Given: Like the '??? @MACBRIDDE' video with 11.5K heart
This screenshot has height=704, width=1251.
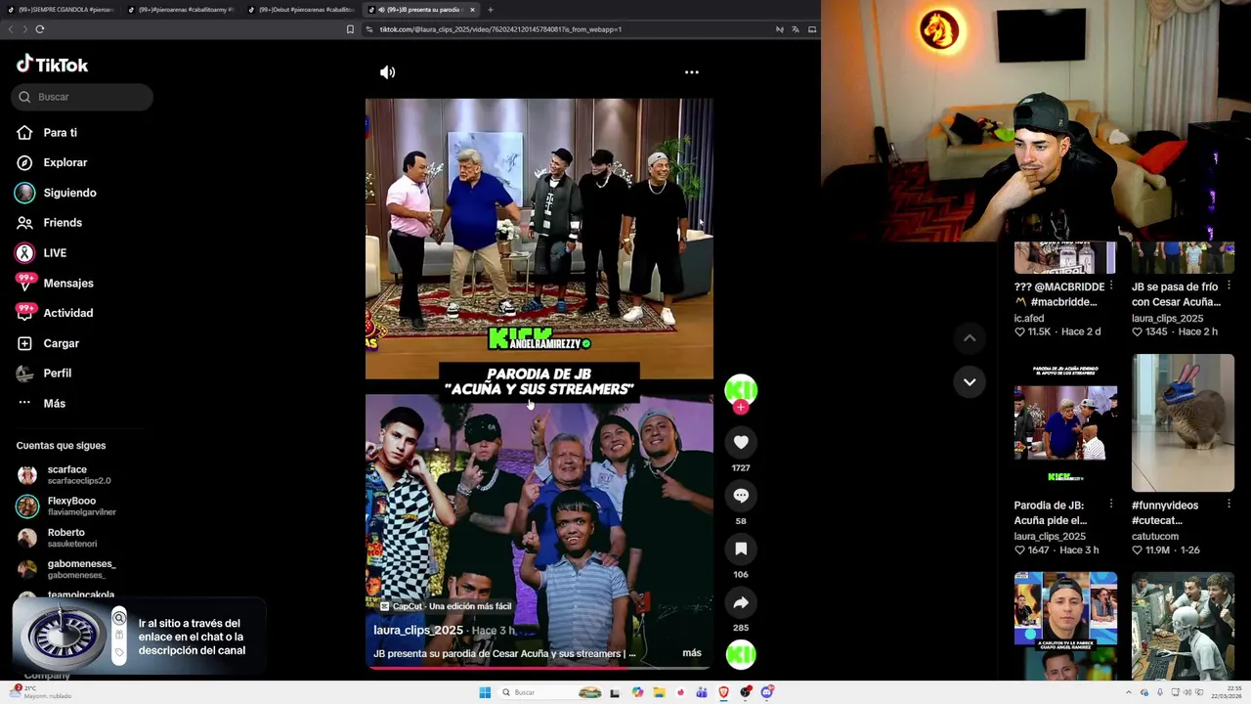Looking at the screenshot, I should coord(1019,331).
